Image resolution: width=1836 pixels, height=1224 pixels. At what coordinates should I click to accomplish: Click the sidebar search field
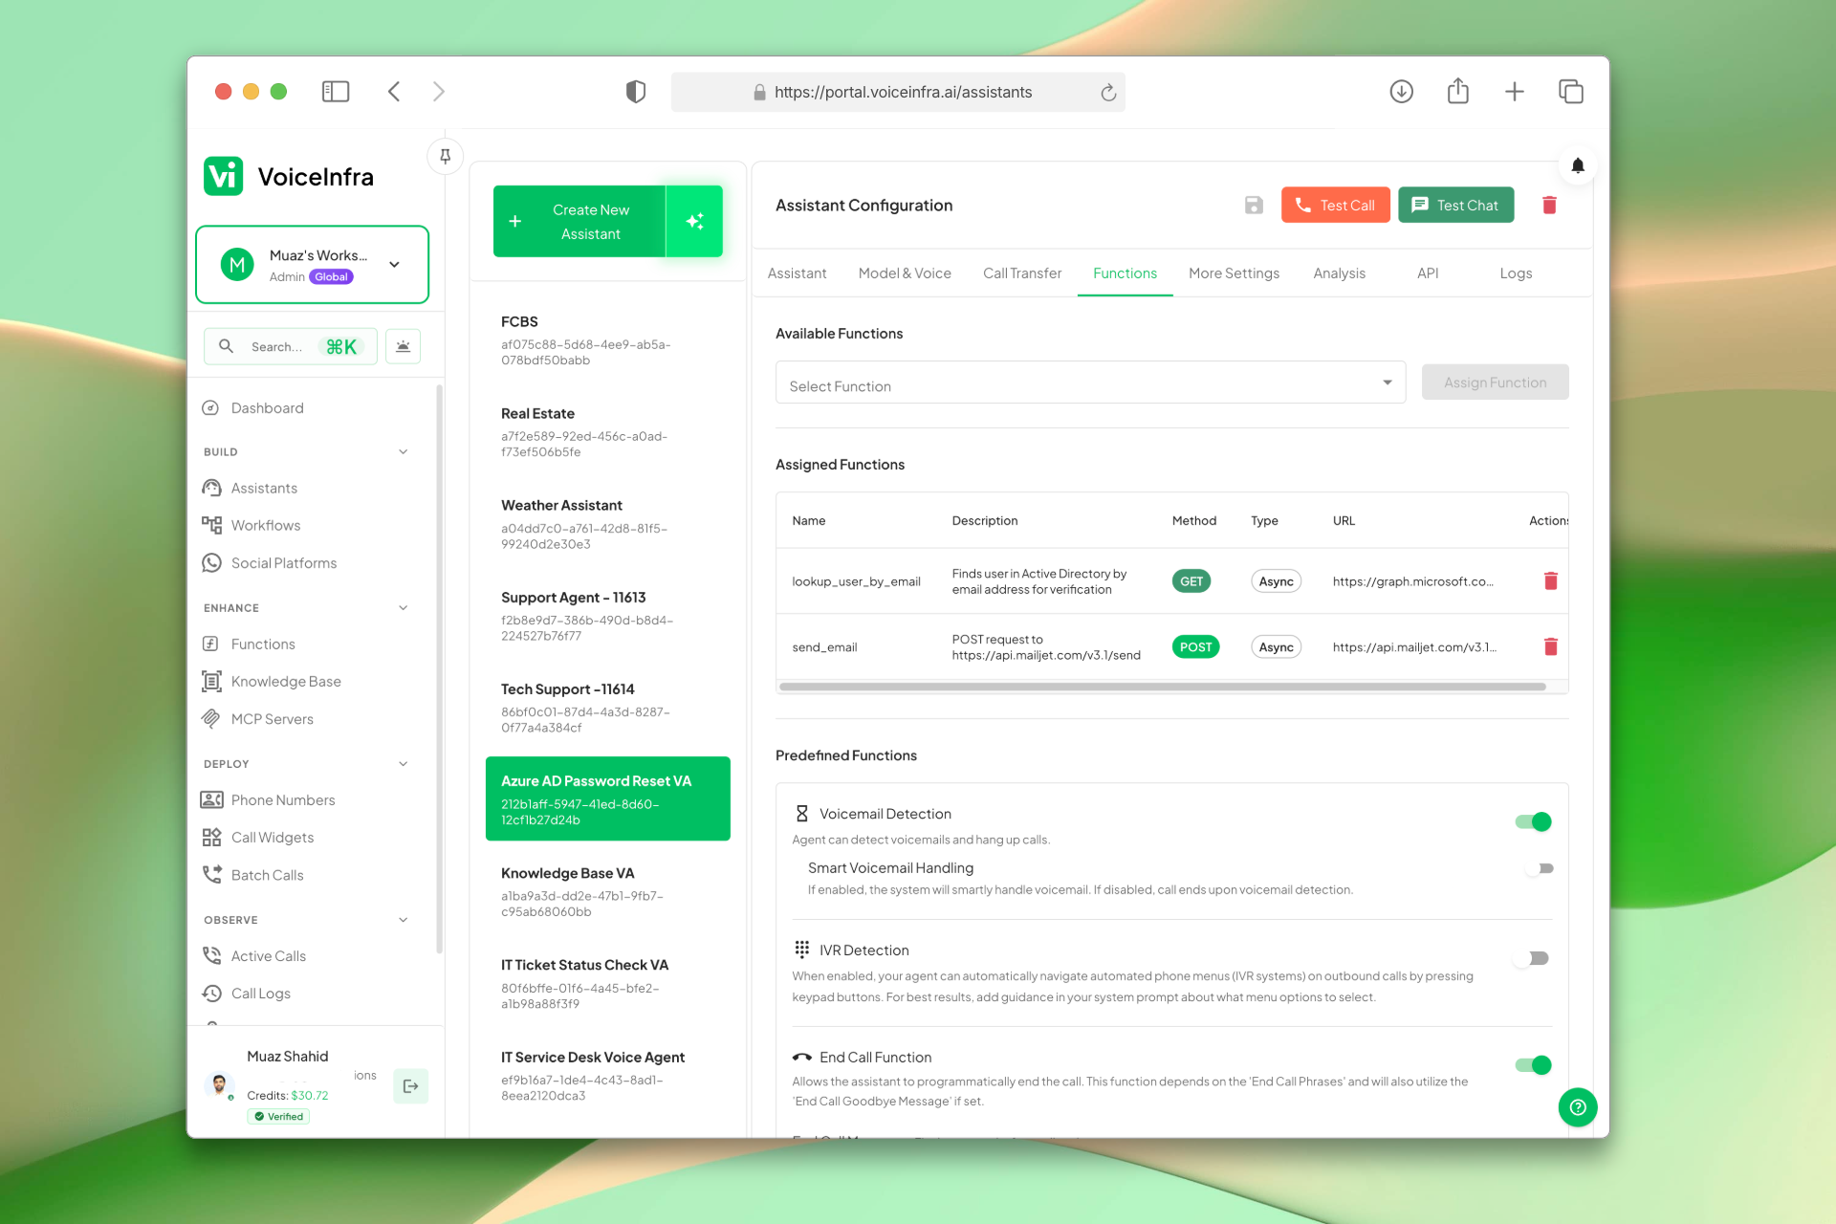coord(290,346)
